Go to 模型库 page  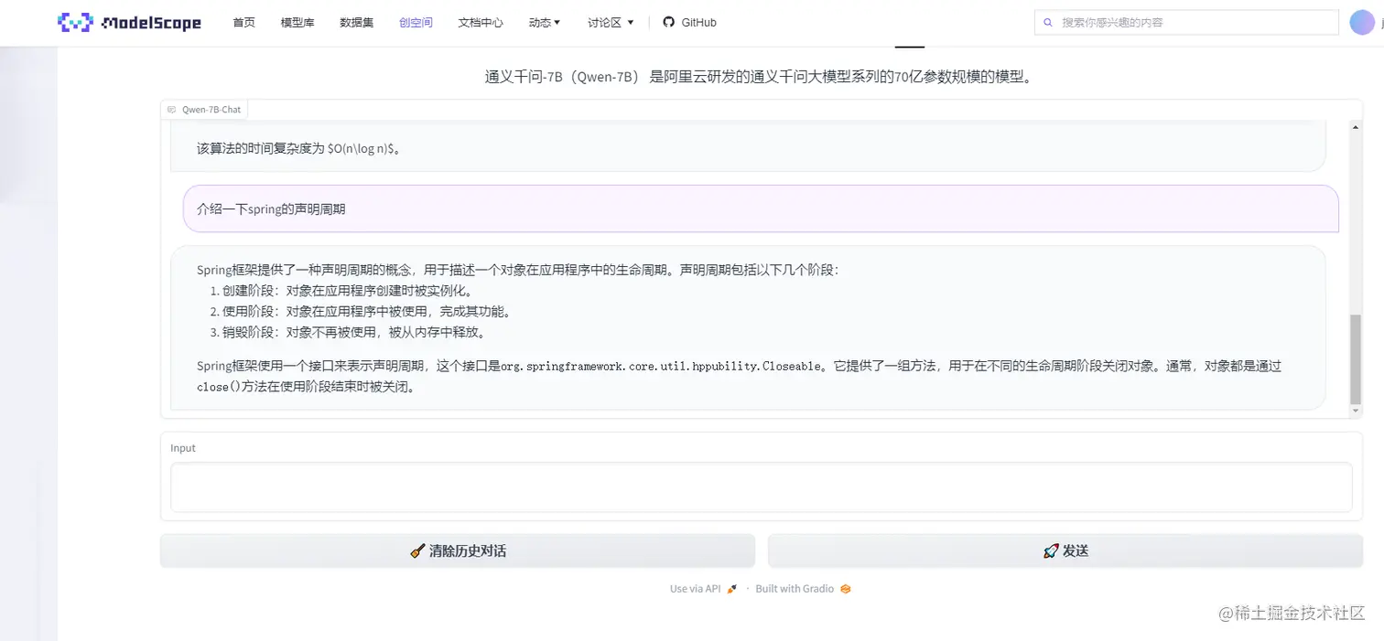tap(297, 23)
